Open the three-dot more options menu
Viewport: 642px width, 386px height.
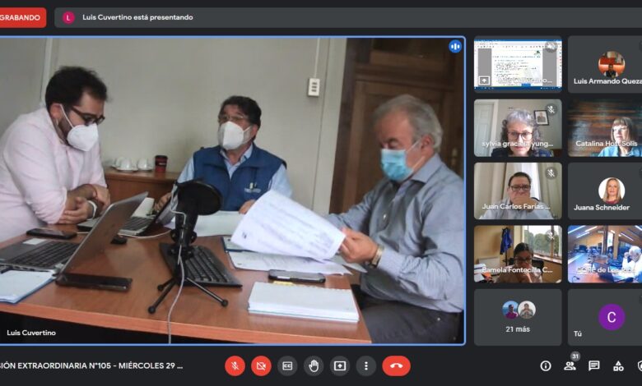click(x=366, y=365)
